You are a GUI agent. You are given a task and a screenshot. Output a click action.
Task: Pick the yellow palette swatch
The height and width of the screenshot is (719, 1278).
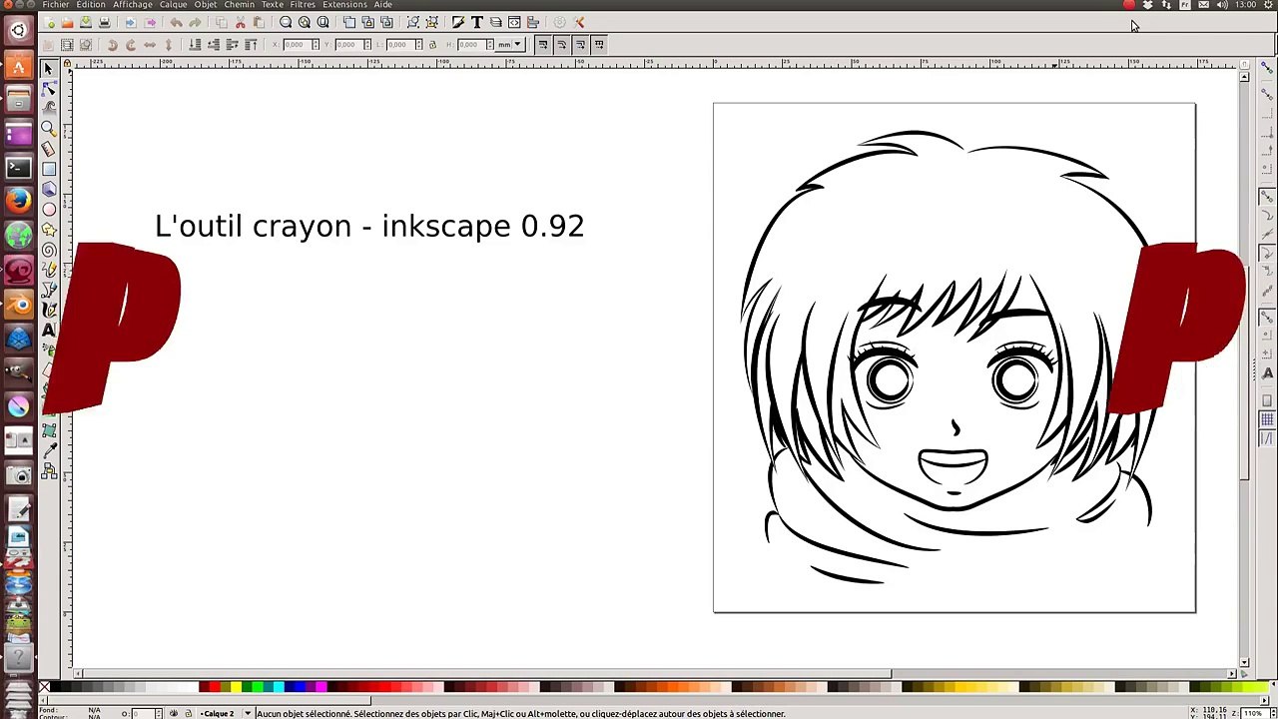pyautogui.click(x=237, y=687)
